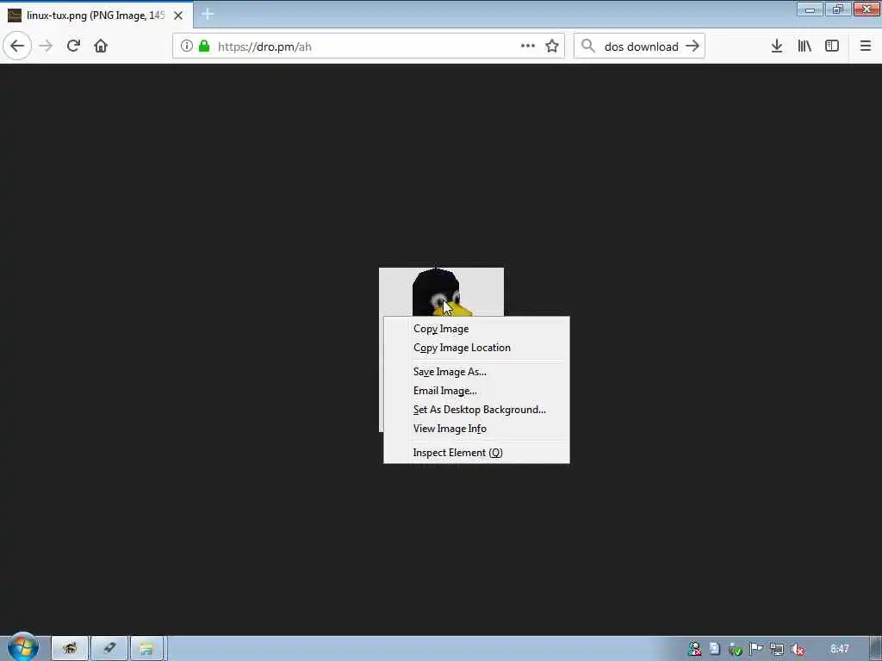Open Windows Explorer from the taskbar
Image resolution: width=882 pixels, height=661 pixels.
pyautogui.click(x=146, y=649)
